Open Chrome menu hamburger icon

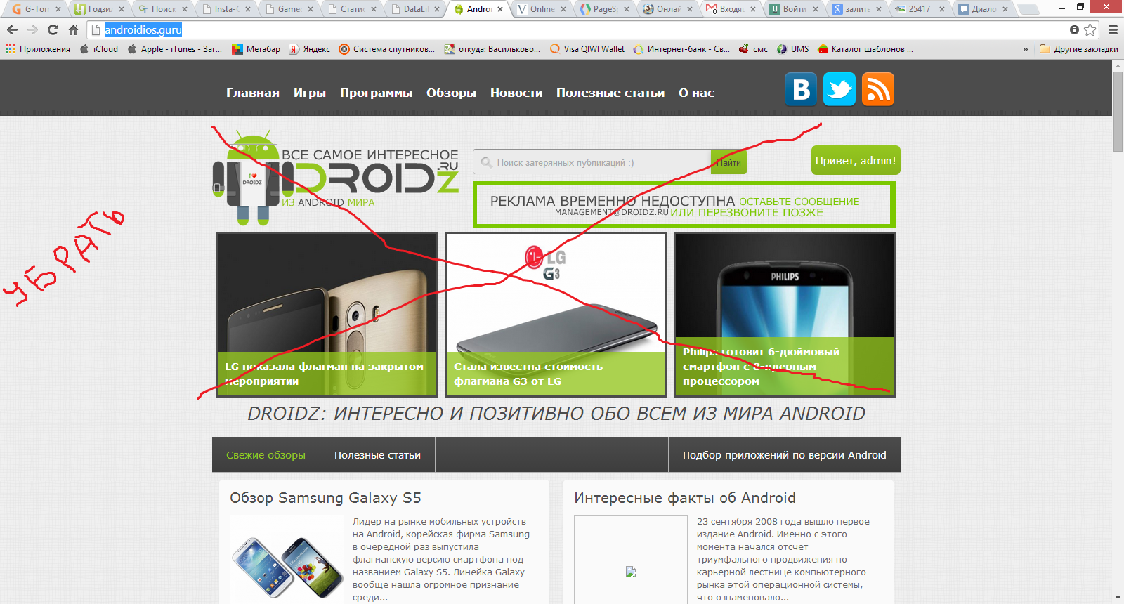(x=1113, y=29)
